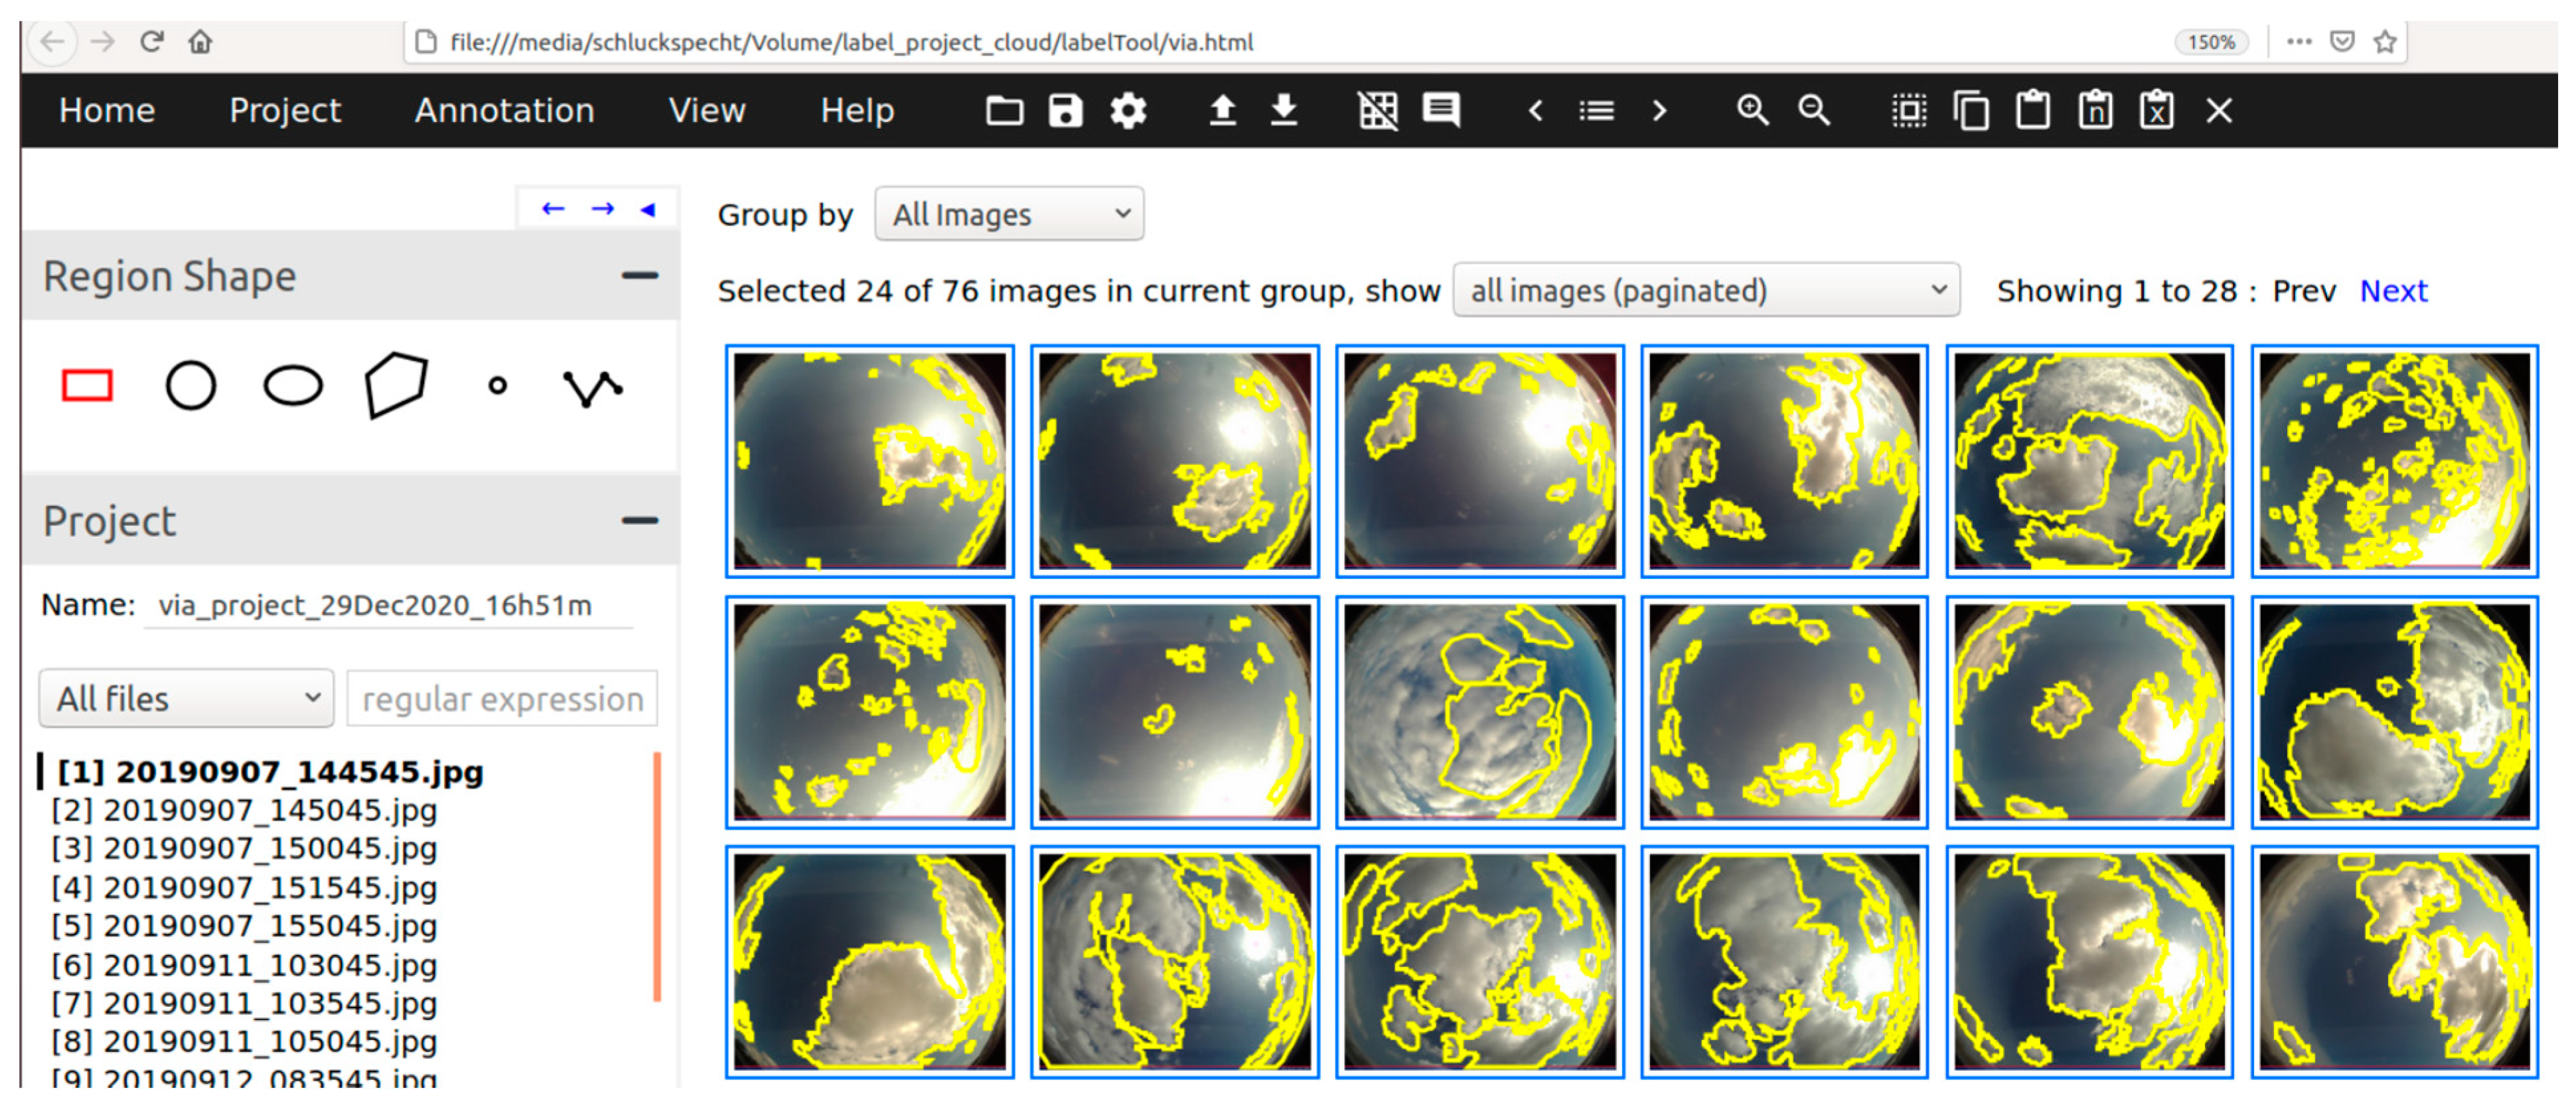Choose the rectangle region shape
Screen dimensions: 2576x1107
pyautogui.click(x=87, y=385)
